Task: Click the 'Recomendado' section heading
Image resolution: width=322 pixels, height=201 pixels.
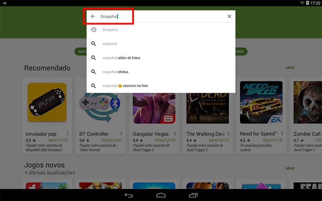Action: tap(47, 68)
